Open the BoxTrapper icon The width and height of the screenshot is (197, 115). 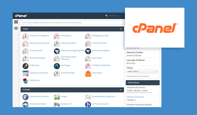click(x=57, y=66)
